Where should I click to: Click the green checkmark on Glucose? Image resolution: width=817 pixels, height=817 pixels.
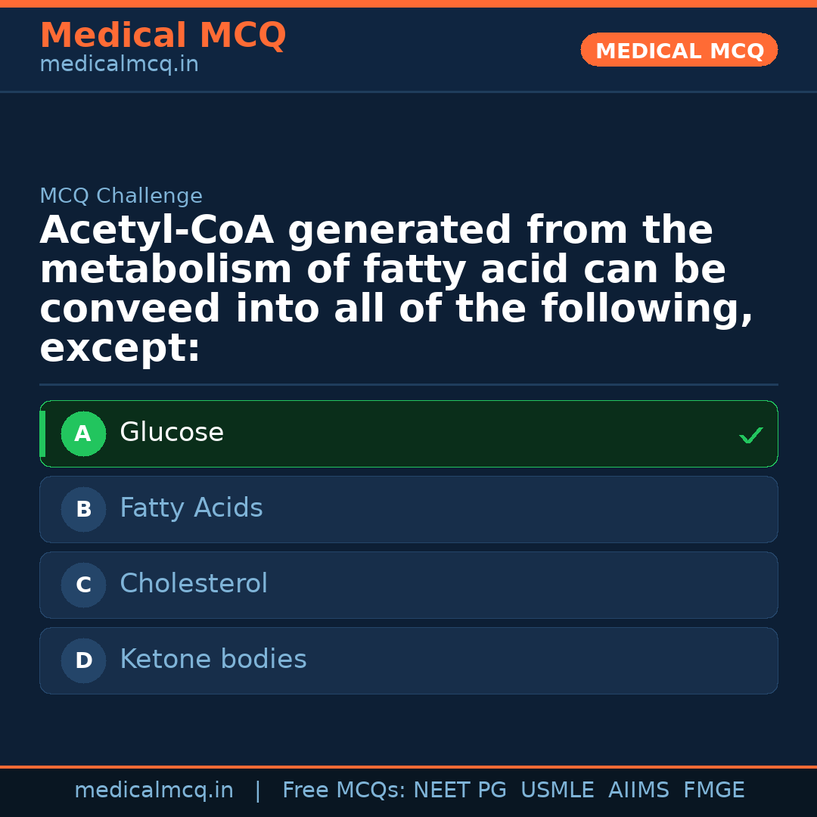[x=750, y=435]
